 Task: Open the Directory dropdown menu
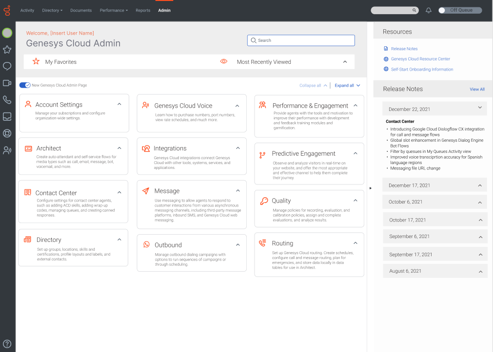[52, 10]
